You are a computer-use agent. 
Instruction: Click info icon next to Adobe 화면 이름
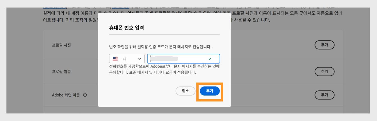[85, 95]
